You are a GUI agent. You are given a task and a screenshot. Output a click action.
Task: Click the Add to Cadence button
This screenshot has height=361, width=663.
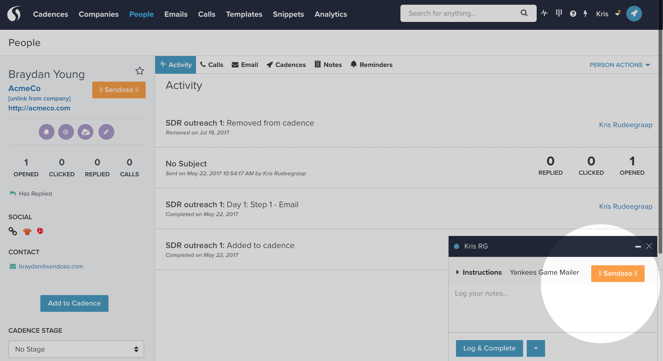point(74,303)
